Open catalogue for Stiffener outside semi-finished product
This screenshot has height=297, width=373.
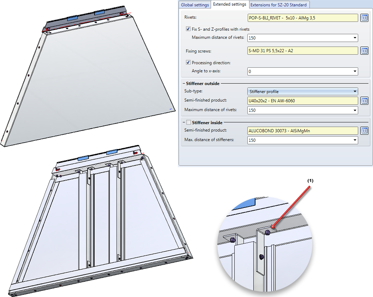pyautogui.click(x=364, y=101)
